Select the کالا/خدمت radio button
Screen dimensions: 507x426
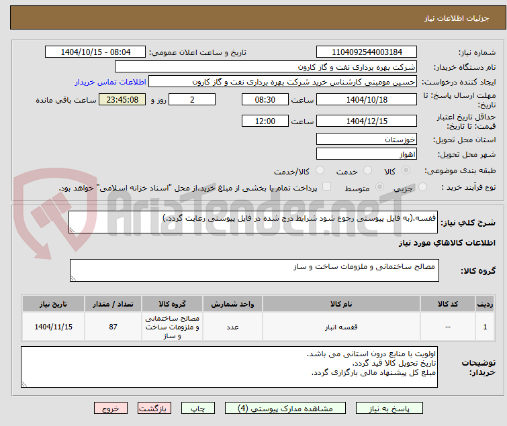coord(320,170)
